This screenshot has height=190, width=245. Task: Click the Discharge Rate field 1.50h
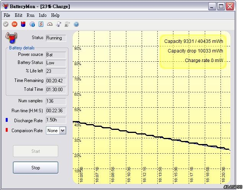[x=56, y=120]
